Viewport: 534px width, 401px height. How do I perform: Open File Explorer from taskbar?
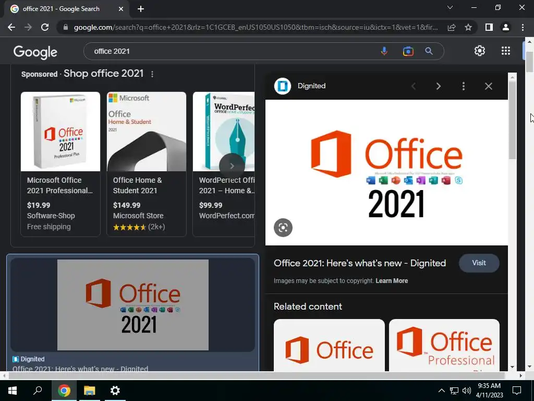click(90, 391)
